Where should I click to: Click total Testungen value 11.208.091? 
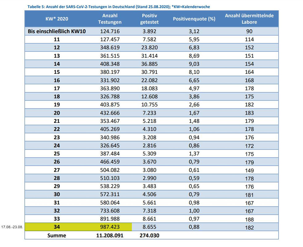click(110, 236)
